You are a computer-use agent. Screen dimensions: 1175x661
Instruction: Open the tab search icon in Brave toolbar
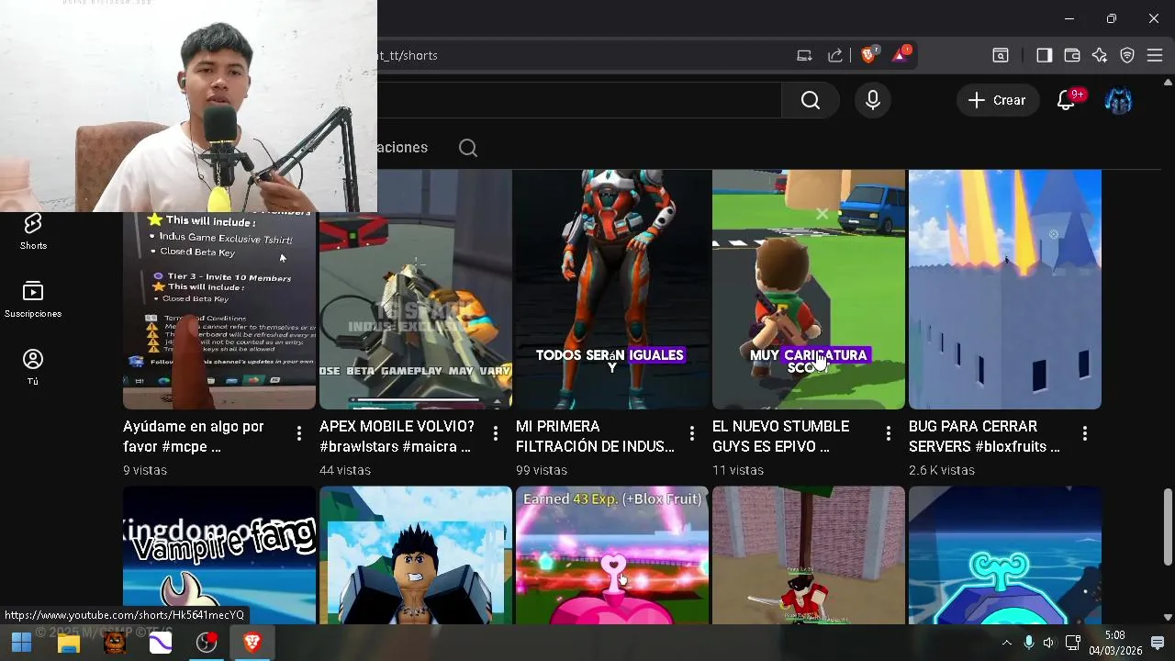(1001, 55)
